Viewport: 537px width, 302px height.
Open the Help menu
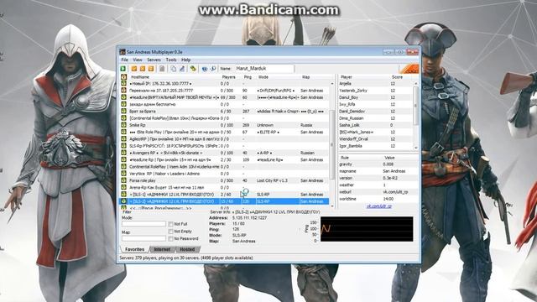[185, 60]
